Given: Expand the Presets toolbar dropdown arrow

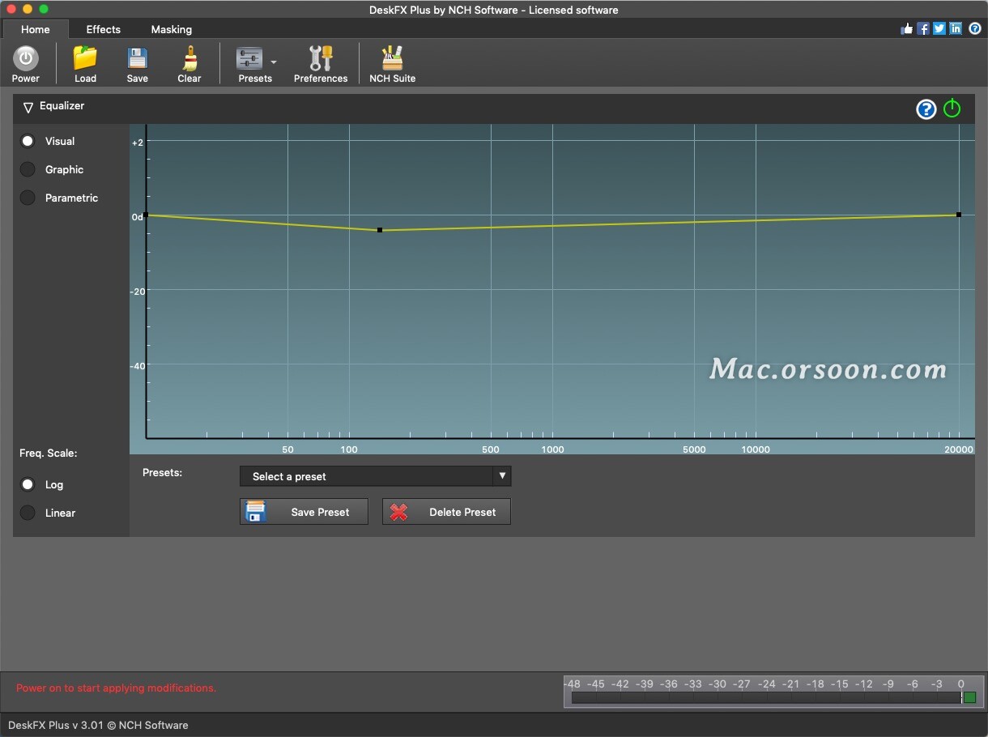Looking at the screenshot, I should pyautogui.click(x=274, y=62).
